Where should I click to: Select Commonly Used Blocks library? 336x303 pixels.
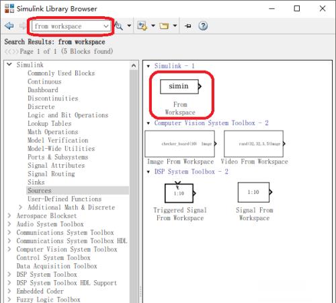tap(61, 73)
